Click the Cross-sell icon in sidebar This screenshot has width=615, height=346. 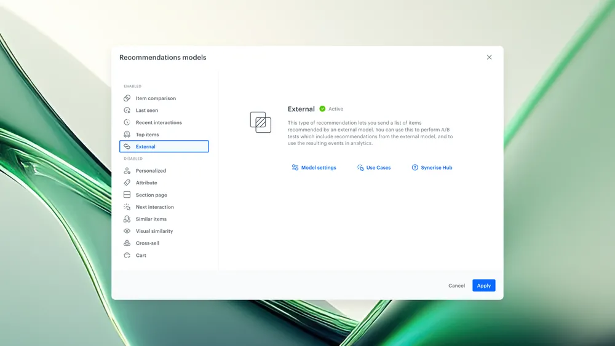[x=127, y=243]
